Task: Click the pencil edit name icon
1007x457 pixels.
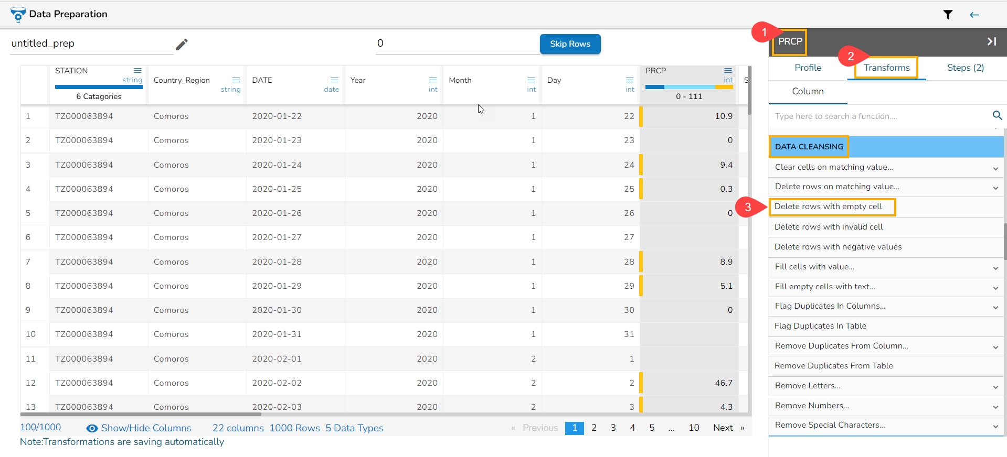Action: coord(182,45)
